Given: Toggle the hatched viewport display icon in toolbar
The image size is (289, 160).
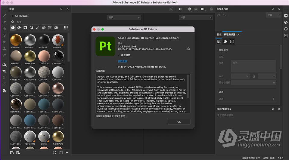Looking at the screenshot, I should point(171,9).
